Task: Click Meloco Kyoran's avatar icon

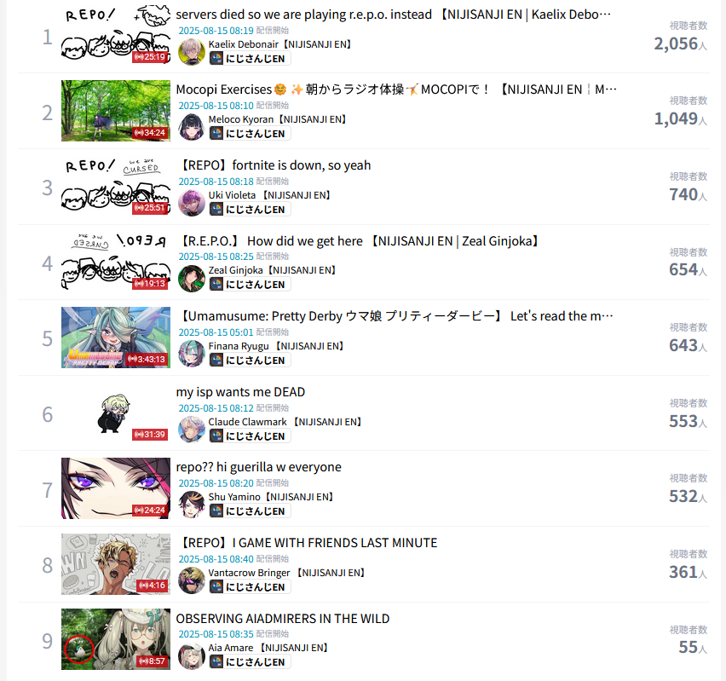Action: (x=192, y=127)
